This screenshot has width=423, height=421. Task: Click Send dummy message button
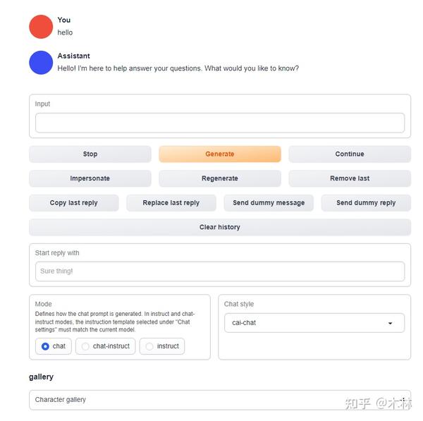pyautogui.click(x=269, y=203)
